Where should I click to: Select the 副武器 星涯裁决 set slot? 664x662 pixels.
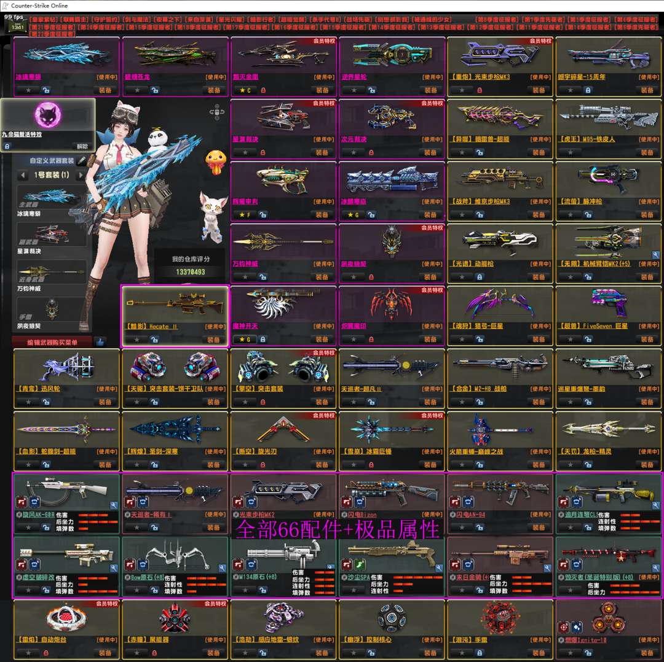(x=52, y=235)
